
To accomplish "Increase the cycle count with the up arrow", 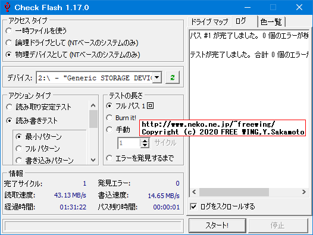I will (145, 140).
